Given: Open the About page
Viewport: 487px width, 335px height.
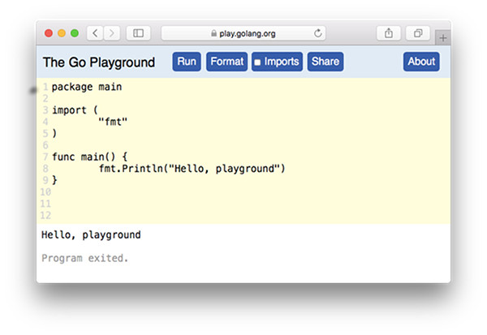Looking at the screenshot, I should [420, 62].
